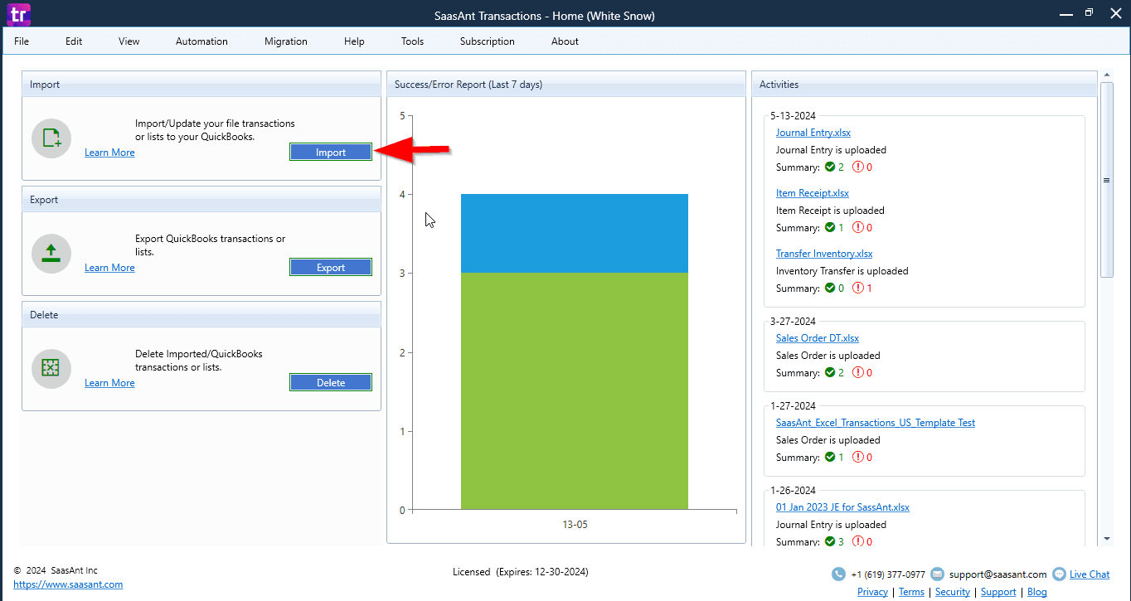This screenshot has width=1131, height=601.
Task: Click red error icon for Journal Entry.xlsx
Action: point(858,167)
